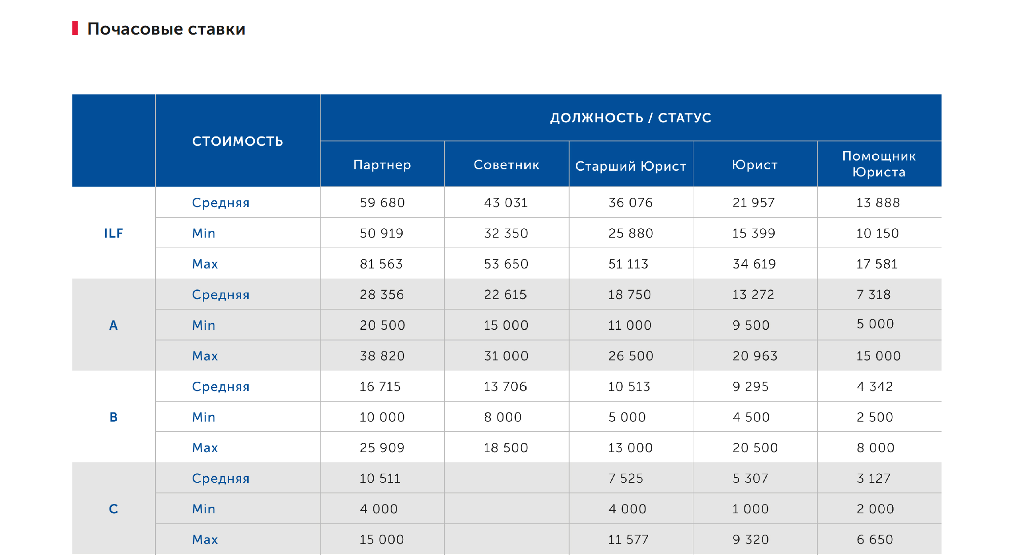
Task: Select group A counsel max value 31 000
Action: click(506, 356)
